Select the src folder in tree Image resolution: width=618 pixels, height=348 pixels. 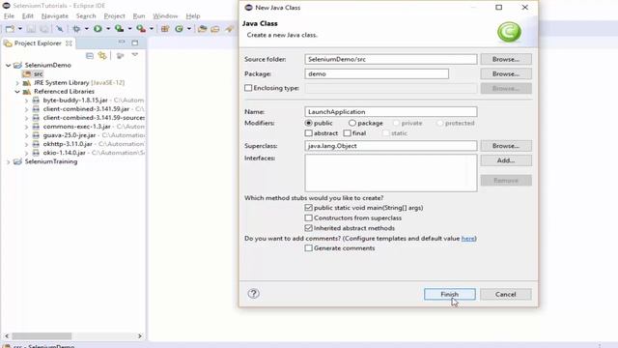point(38,73)
